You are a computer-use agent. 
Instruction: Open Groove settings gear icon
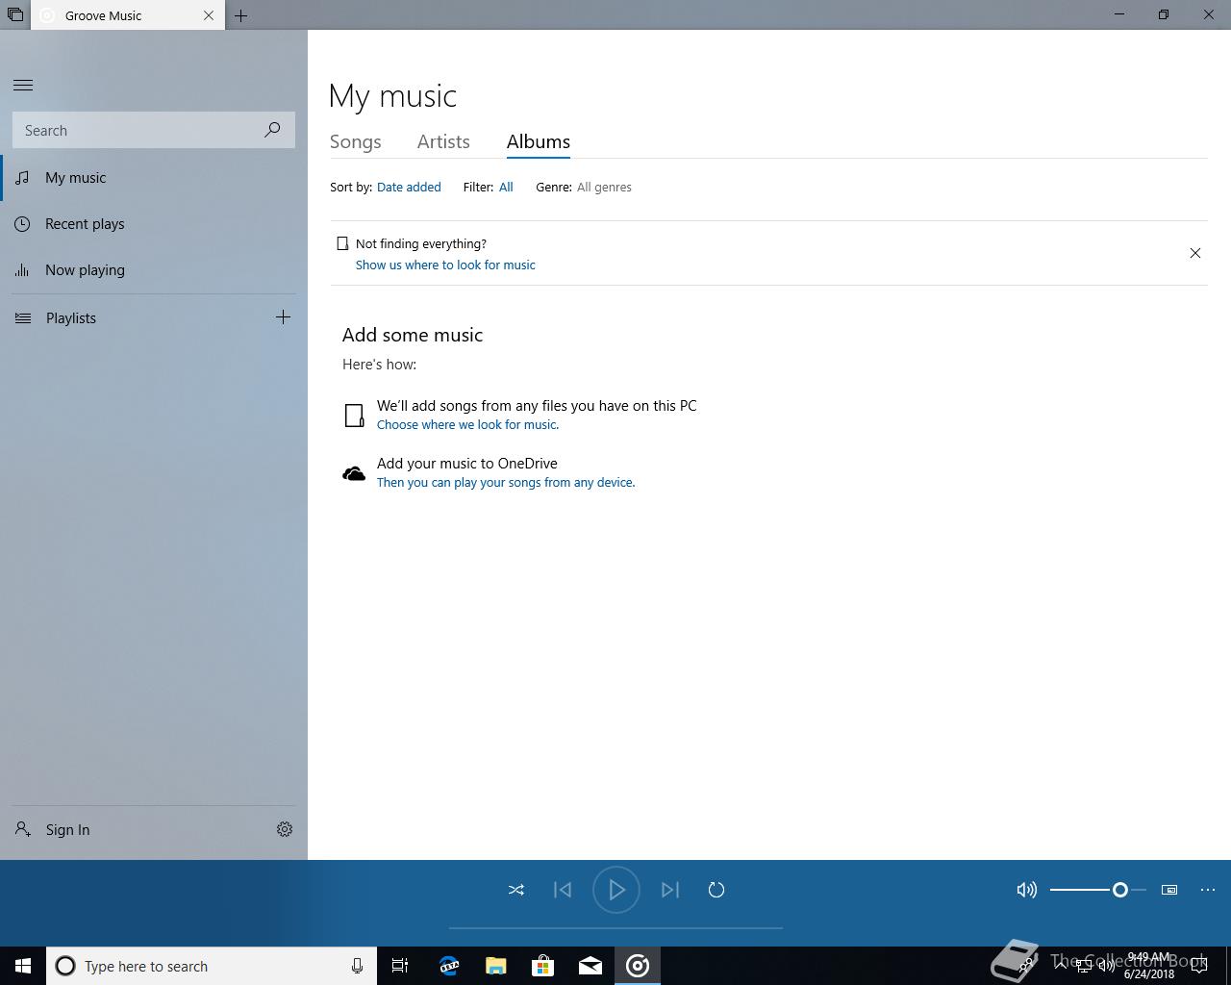pos(285,829)
